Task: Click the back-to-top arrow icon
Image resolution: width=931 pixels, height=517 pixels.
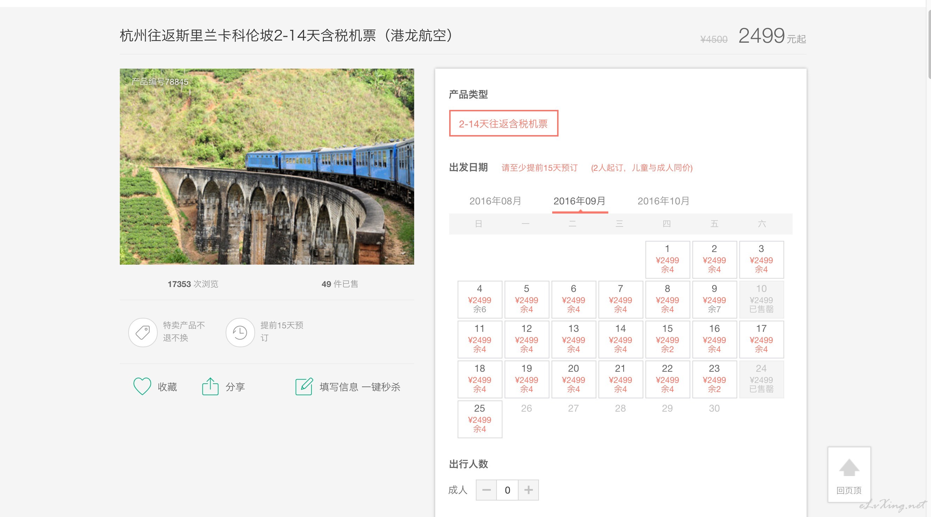Action: [849, 468]
